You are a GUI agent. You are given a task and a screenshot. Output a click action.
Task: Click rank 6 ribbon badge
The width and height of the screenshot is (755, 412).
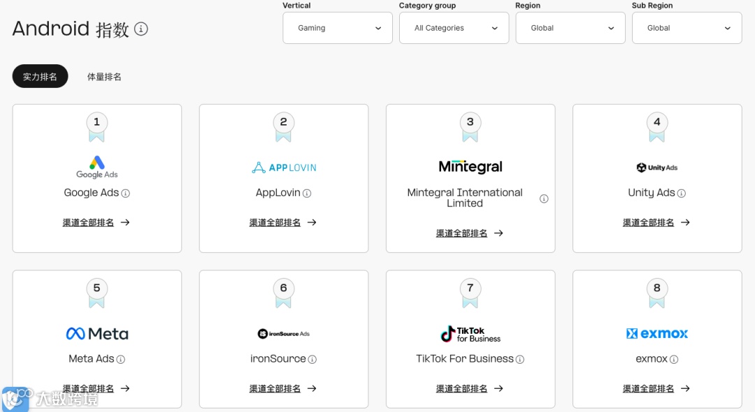click(x=284, y=293)
